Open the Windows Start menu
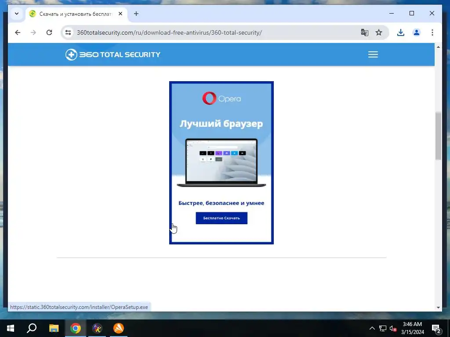 tap(11, 328)
